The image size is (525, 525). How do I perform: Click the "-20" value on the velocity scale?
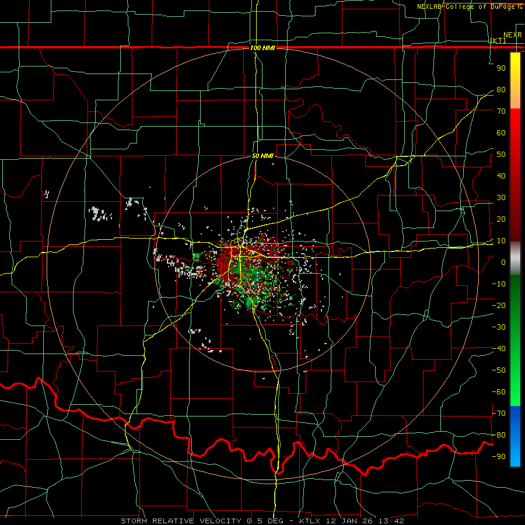[499, 306]
